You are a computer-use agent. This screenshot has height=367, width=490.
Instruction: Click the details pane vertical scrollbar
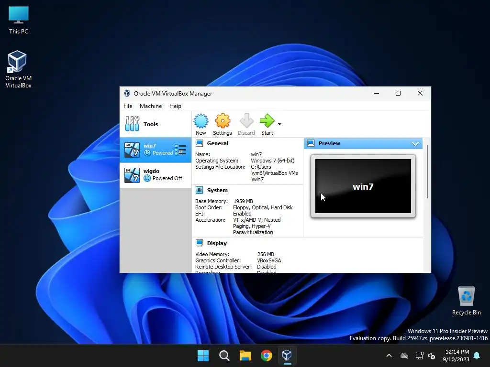427,172
